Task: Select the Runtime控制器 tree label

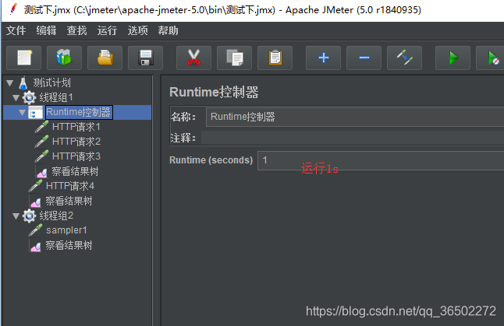Action: [x=79, y=112]
